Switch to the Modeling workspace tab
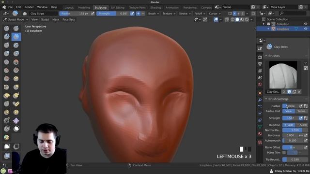The height and width of the screenshot is (174, 310). 84,8
